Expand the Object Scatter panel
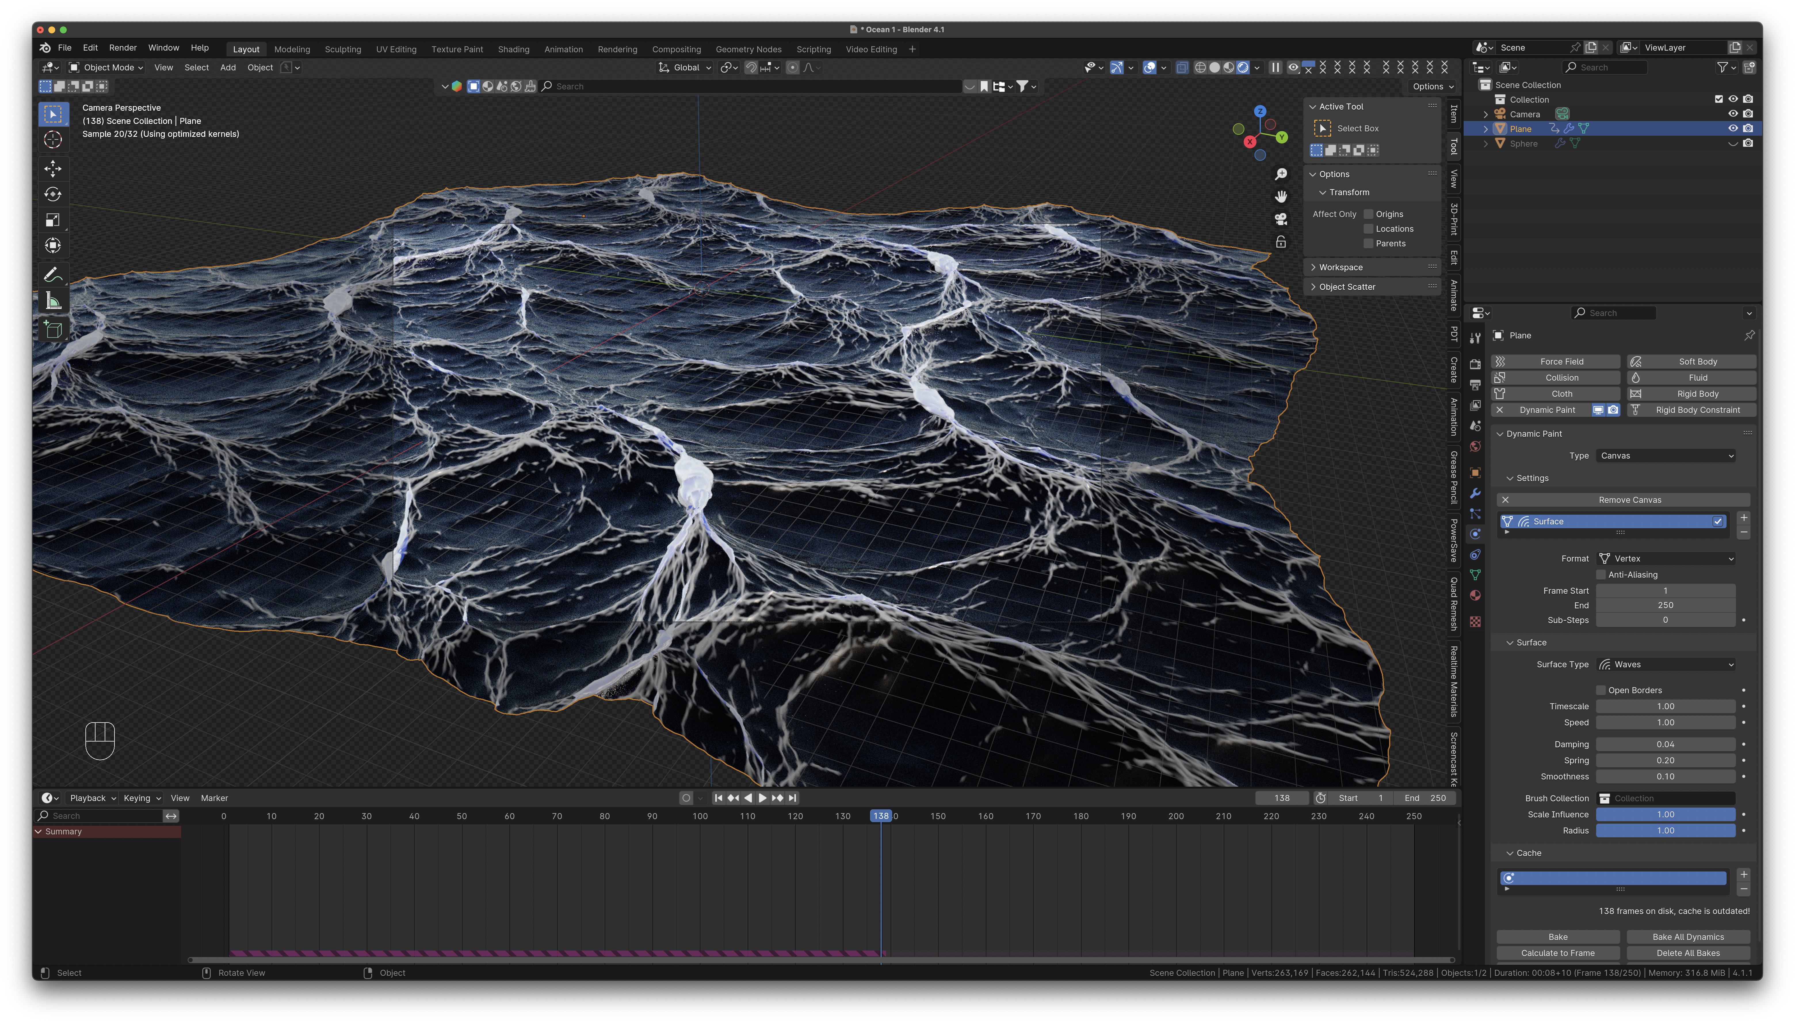Image resolution: width=1795 pixels, height=1023 pixels. coord(1347,287)
